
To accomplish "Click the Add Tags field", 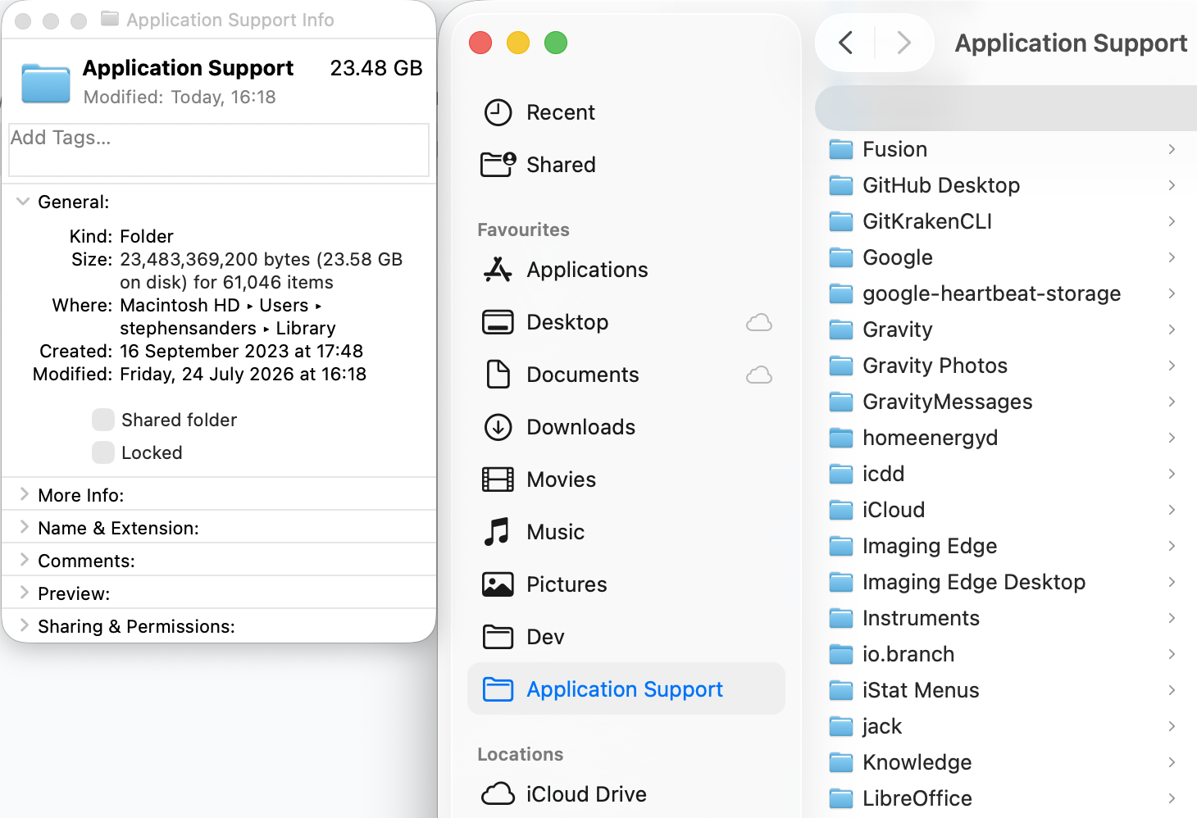I will (x=219, y=150).
